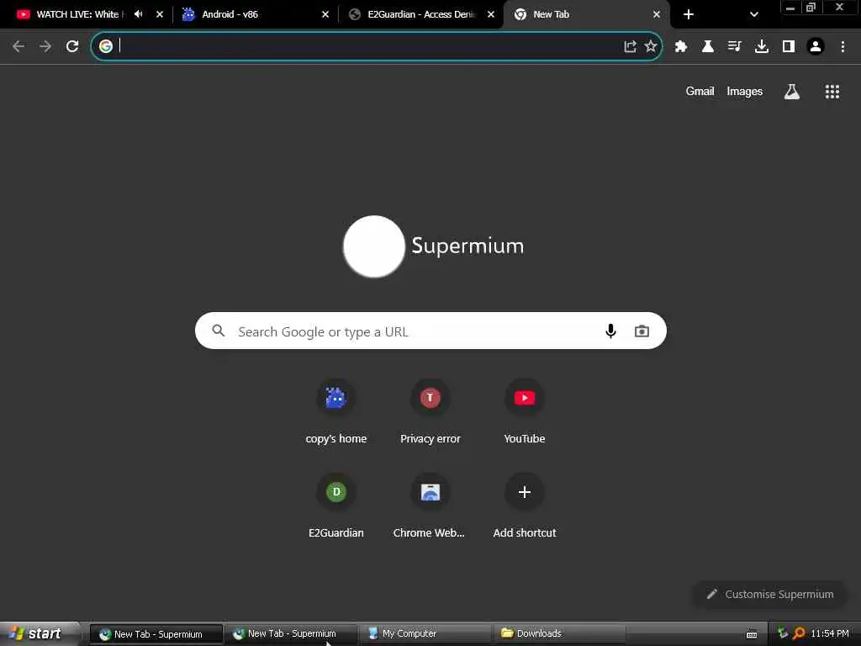The width and height of the screenshot is (861, 646).
Task: Open the Privacy error shortcut
Action: click(x=430, y=412)
